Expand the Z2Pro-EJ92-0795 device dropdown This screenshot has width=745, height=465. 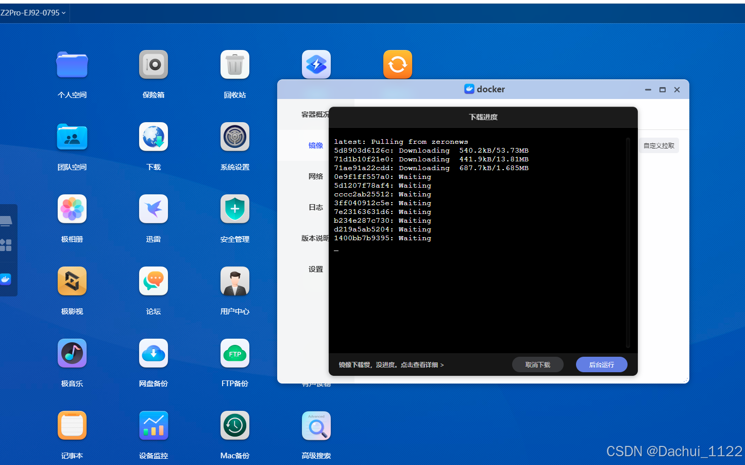pos(33,13)
